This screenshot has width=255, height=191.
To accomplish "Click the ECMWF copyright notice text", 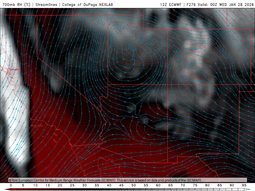I will (x=105, y=180).
